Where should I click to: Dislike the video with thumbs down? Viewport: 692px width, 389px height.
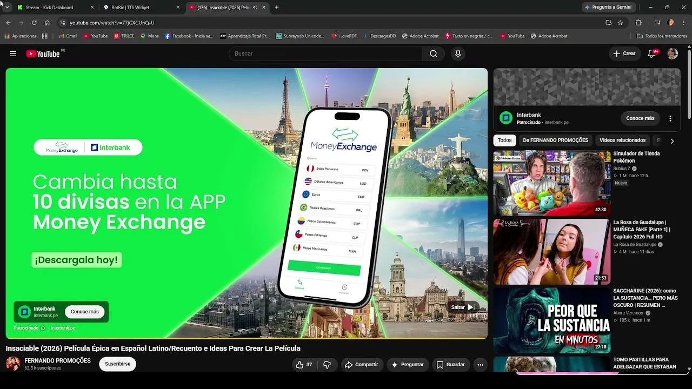pos(327,365)
